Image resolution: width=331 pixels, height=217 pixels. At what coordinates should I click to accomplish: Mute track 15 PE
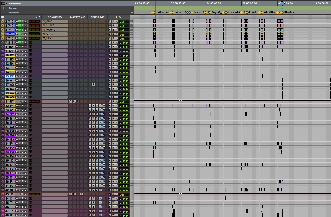tap(25, 76)
